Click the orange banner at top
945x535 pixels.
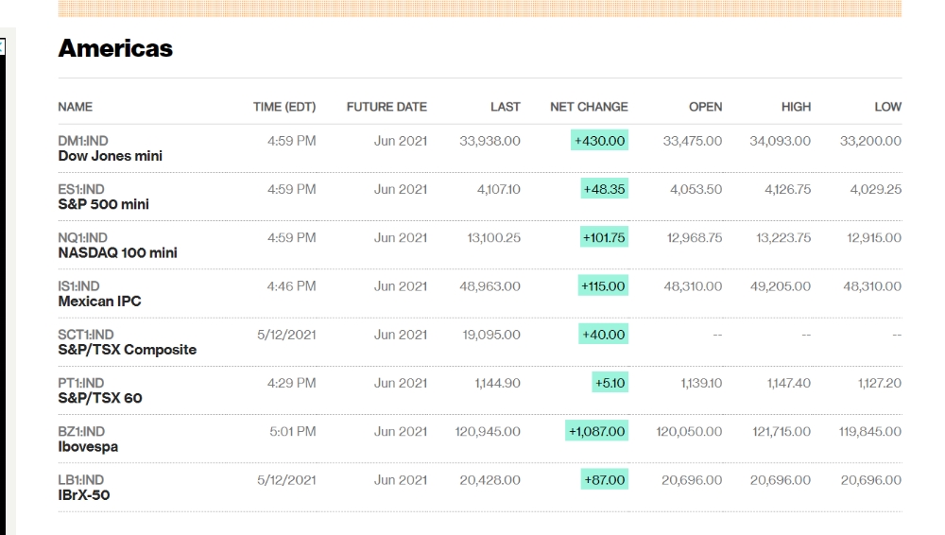(x=480, y=9)
